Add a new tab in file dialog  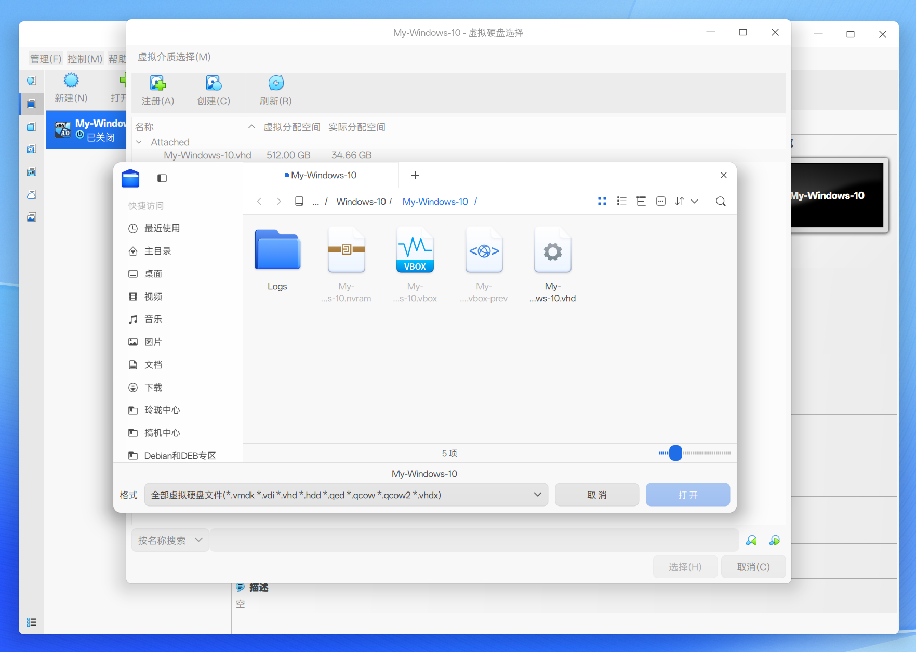(415, 175)
